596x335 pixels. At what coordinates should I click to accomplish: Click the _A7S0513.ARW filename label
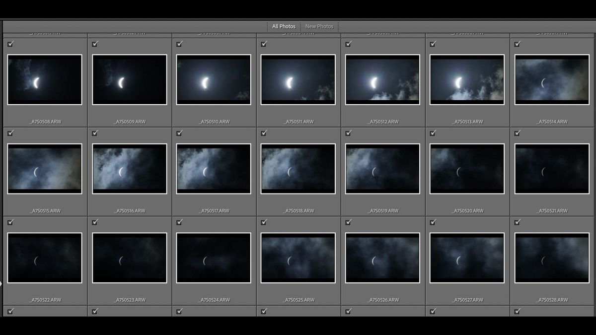click(467, 121)
